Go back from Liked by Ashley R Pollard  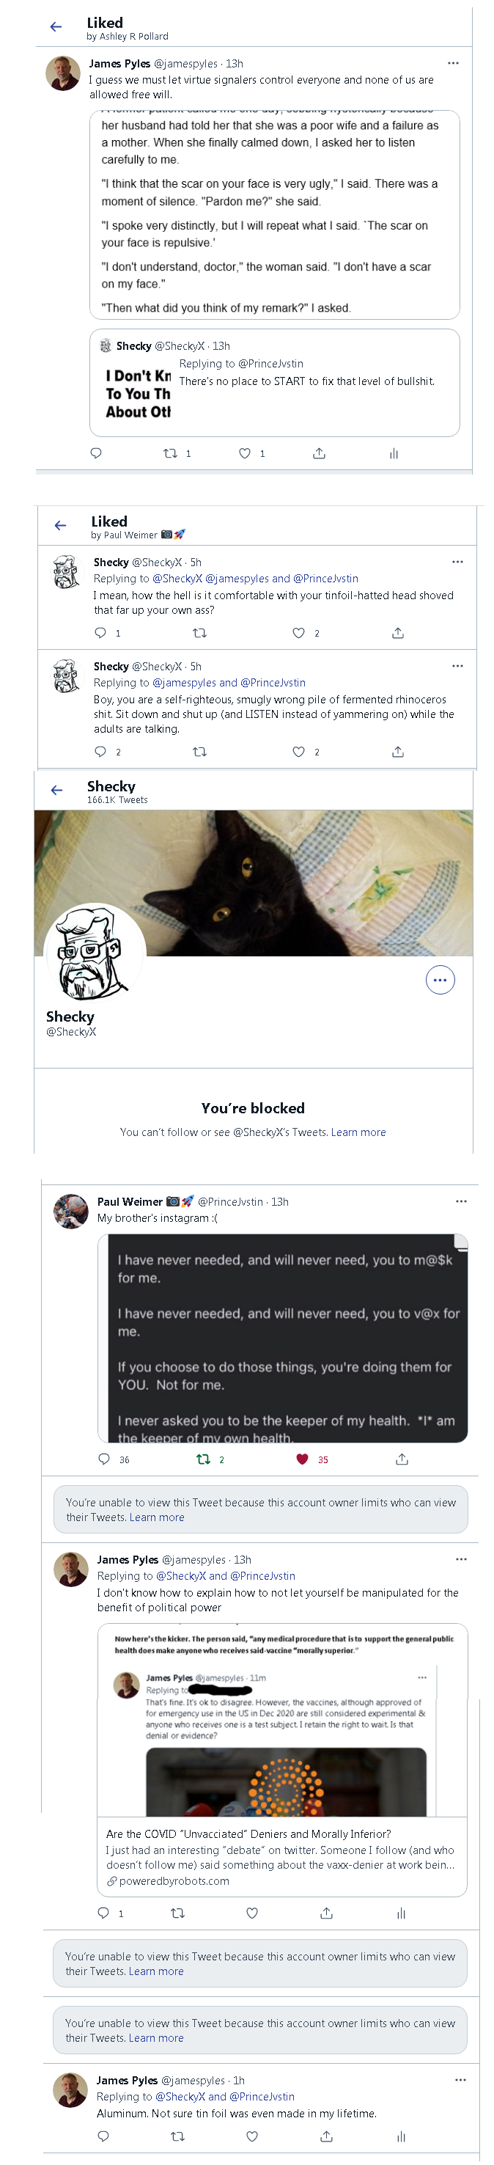pyautogui.click(x=56, y=27)
